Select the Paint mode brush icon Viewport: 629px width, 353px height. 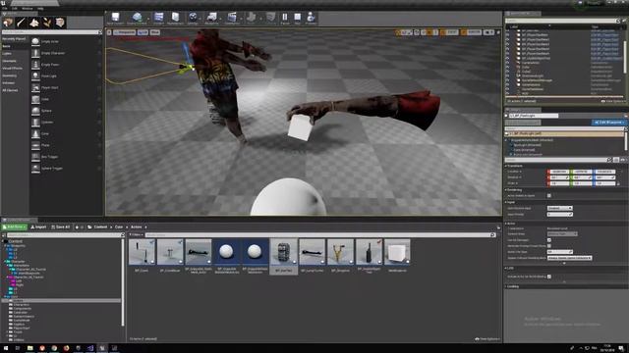pyautogui.click(x=21, y=23)
